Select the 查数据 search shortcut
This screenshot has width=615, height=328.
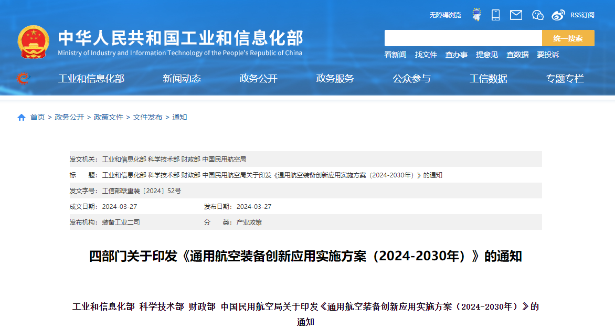[517, 55]
